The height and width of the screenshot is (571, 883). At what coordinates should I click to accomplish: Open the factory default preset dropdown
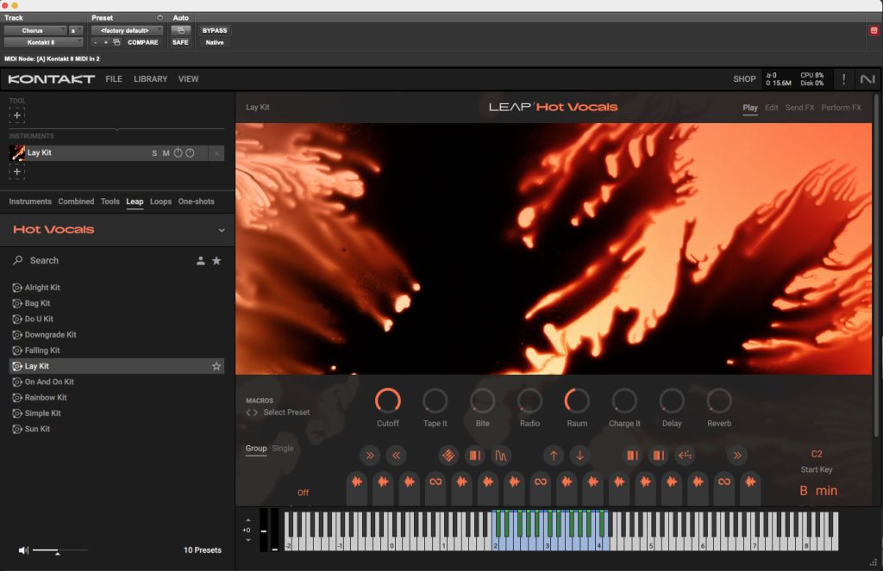[127, 30]
